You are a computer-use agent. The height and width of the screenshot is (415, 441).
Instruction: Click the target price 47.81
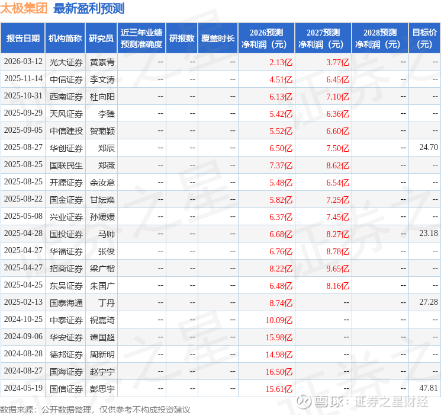click(x=429, y=388)
